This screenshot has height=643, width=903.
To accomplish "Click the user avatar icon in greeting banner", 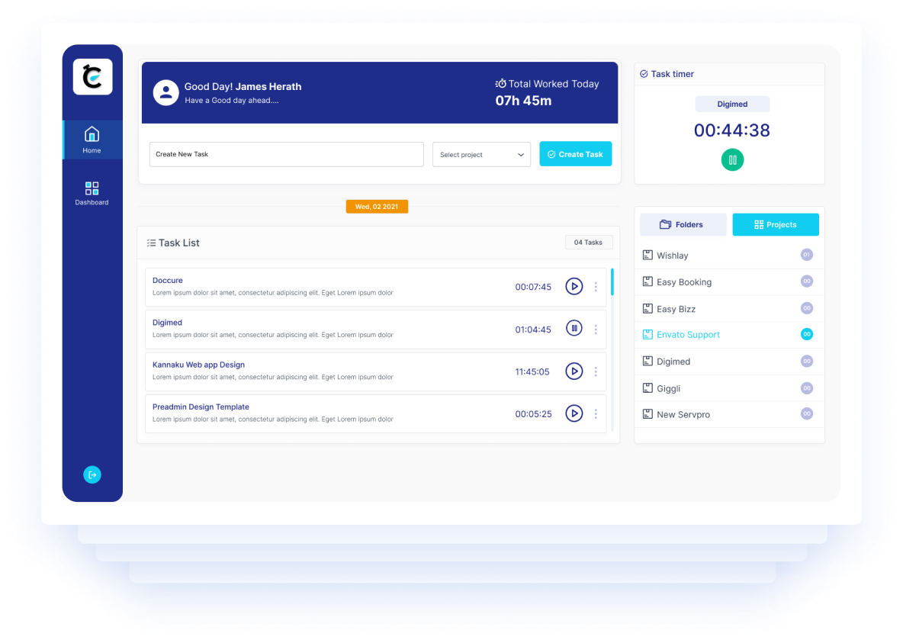I will click(x=165, y=92).
